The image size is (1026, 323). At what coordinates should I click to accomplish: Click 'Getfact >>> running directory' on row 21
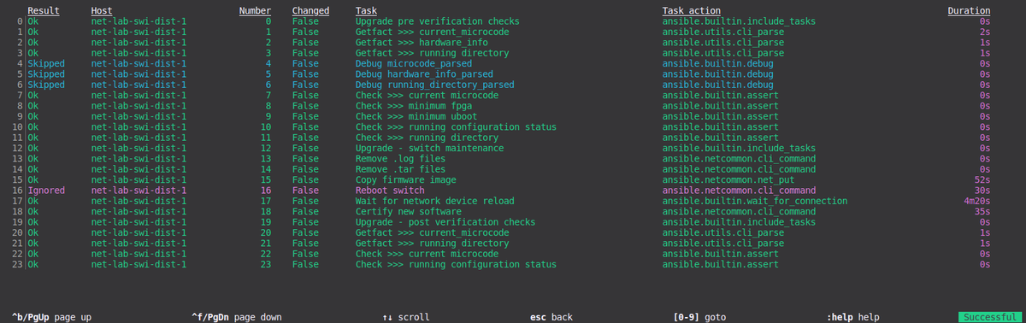click(432, 243)
